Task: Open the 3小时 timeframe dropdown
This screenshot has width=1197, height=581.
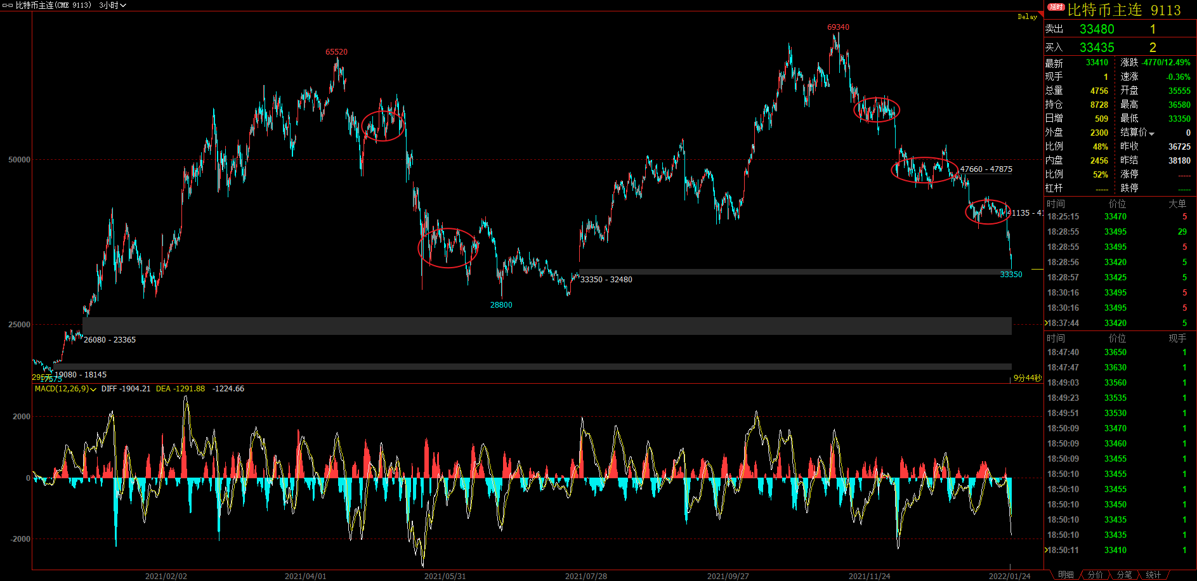Action: [x=112, y=5]
